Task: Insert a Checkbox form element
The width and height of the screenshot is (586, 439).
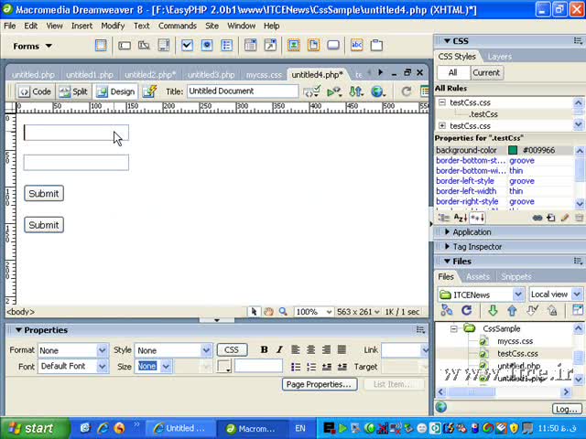Action: click(187, 46)
